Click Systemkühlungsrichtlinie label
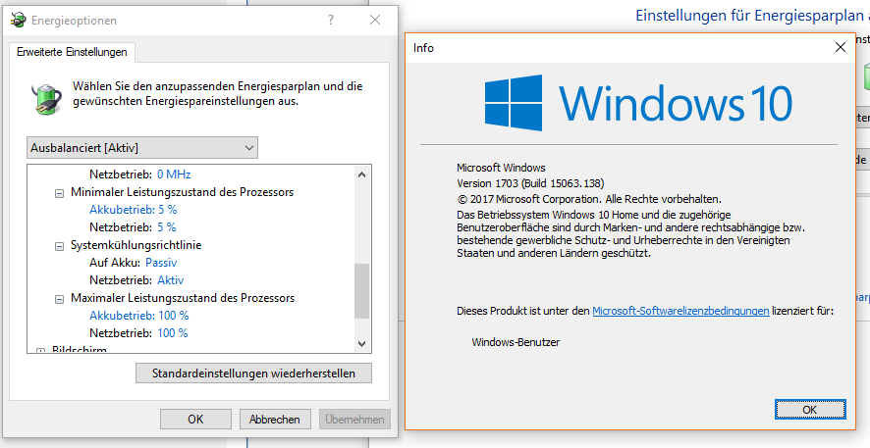The height and width of the screenshot is (448, 870). pyautogui.click(x=136, y=245)
